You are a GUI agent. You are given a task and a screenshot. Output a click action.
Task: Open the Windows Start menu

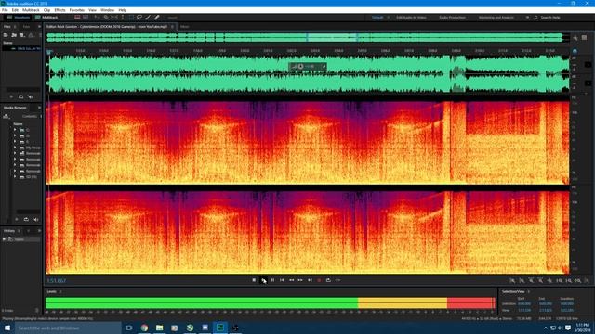pos(7,328)
